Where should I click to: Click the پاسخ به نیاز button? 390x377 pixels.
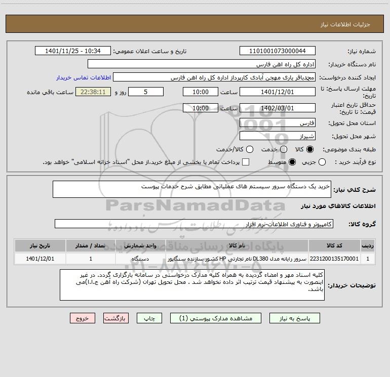point(295,318)
